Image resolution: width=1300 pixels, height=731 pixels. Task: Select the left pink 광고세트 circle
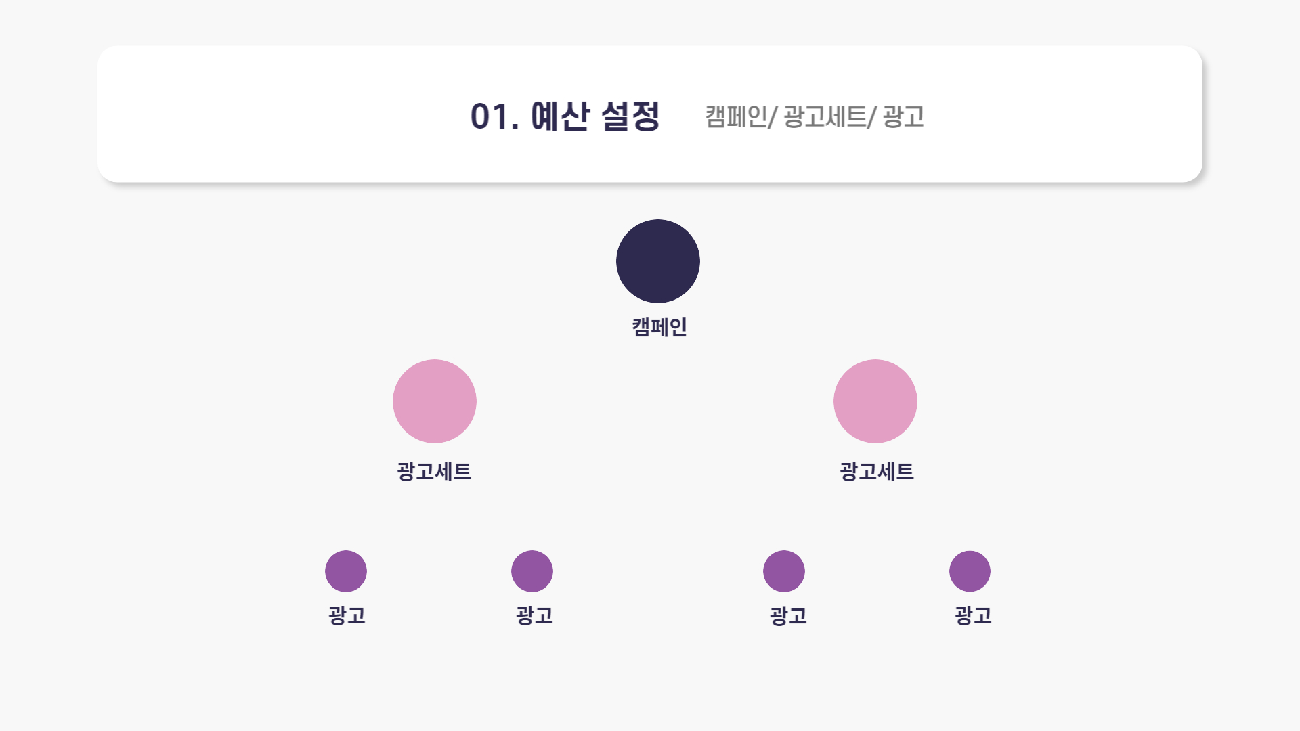coord(435,401)
